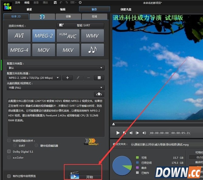203x180 pixels.
Task: Click the edit profile pencil icon
Action: click(78, 78)
